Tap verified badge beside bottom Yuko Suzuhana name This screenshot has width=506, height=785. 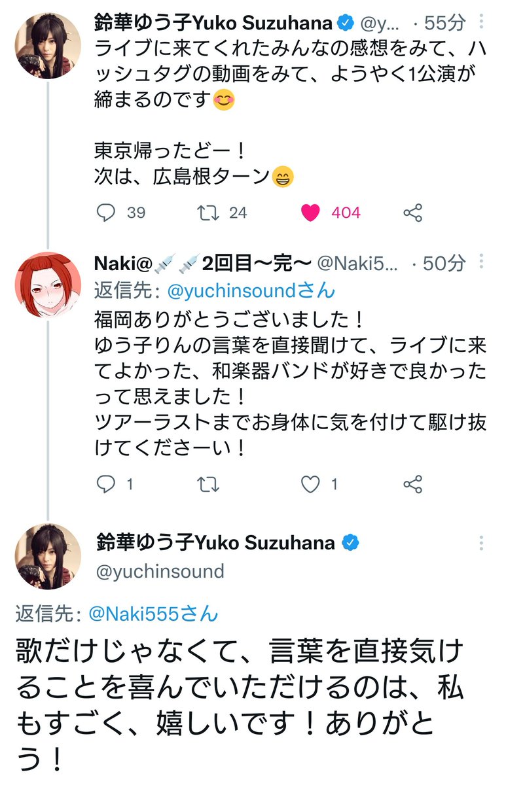(351, 542)
